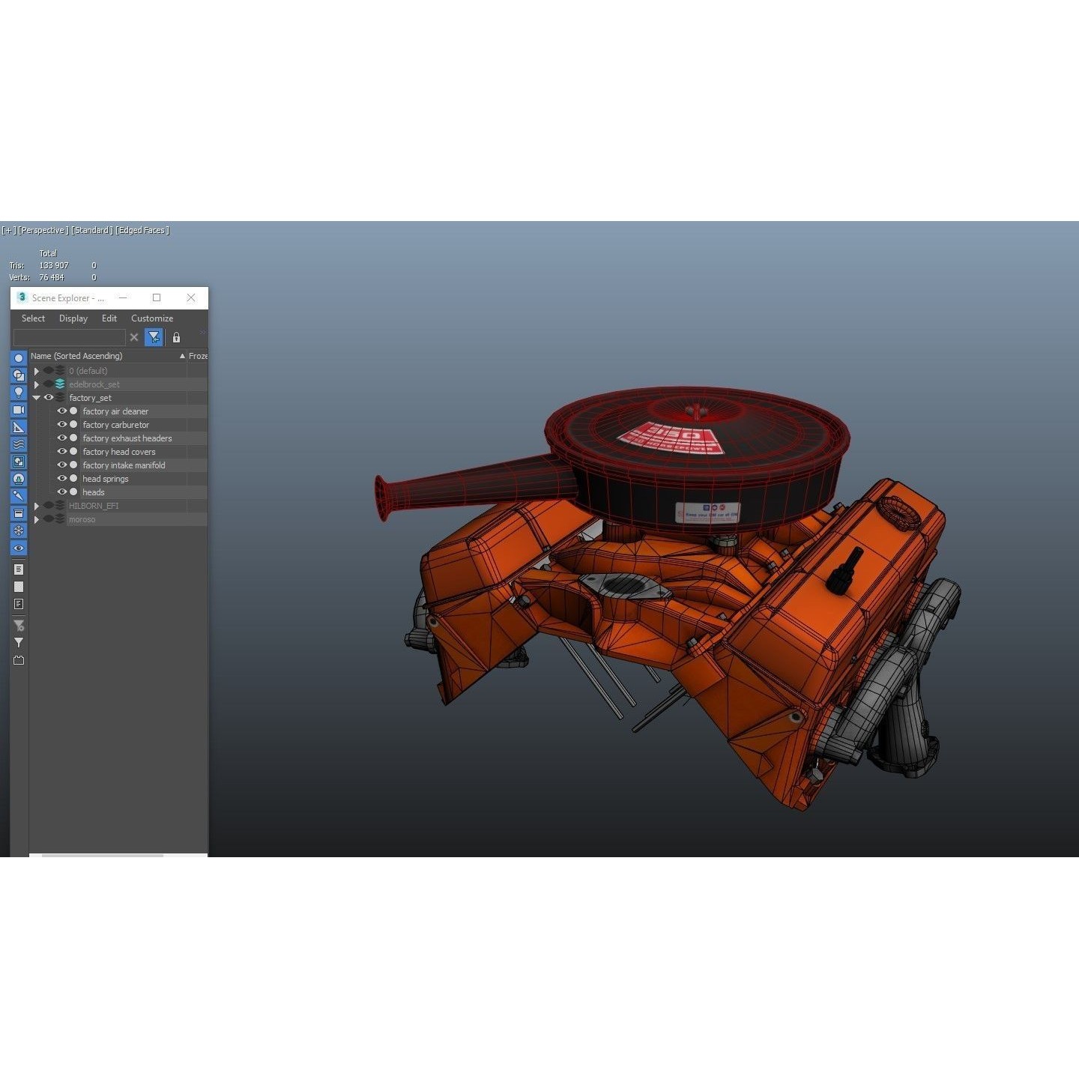Viewport: 1079px width, 1079px height.
Task: Open the Customize menu in Scene Explorer
Action: pyautogui.click(x=152, y=318)
